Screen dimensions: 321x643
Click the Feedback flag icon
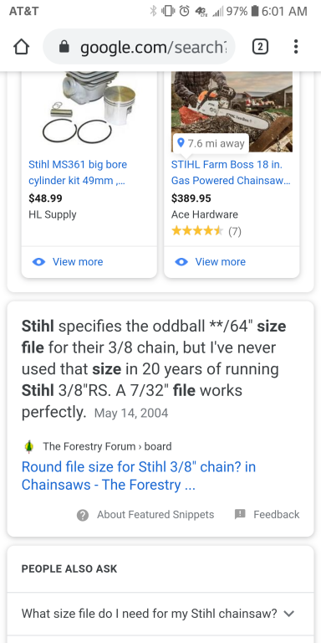click(240, 514)
